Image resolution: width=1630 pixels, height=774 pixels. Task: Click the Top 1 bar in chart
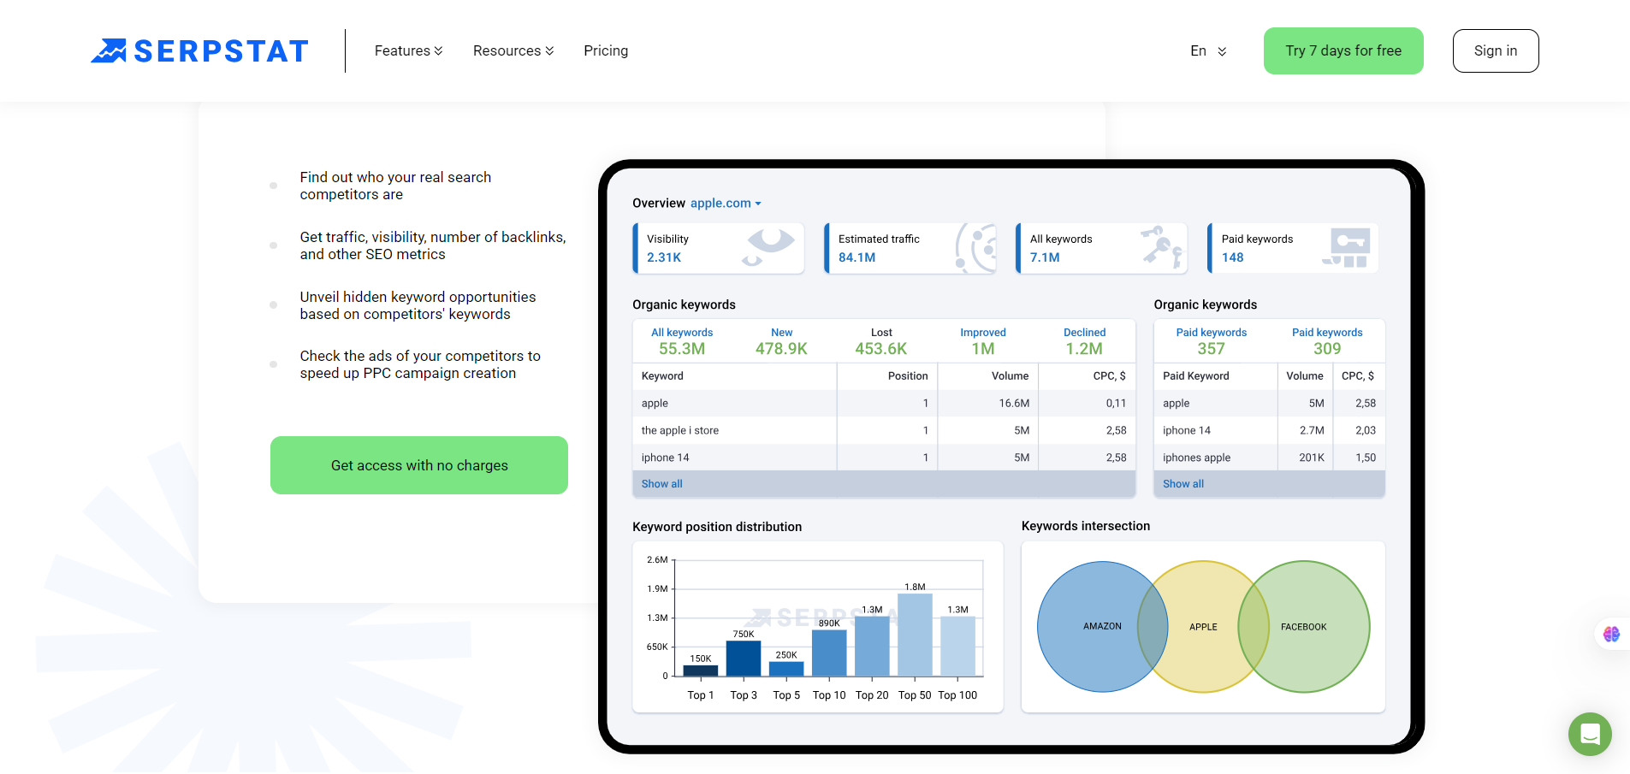[701, 671]
